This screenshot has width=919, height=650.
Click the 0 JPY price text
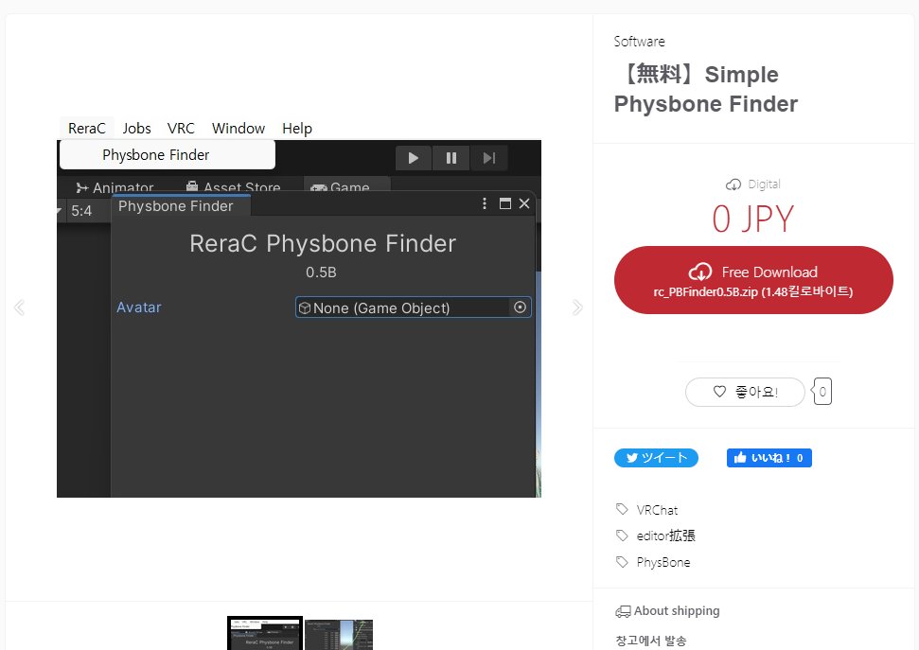point(753,220)
